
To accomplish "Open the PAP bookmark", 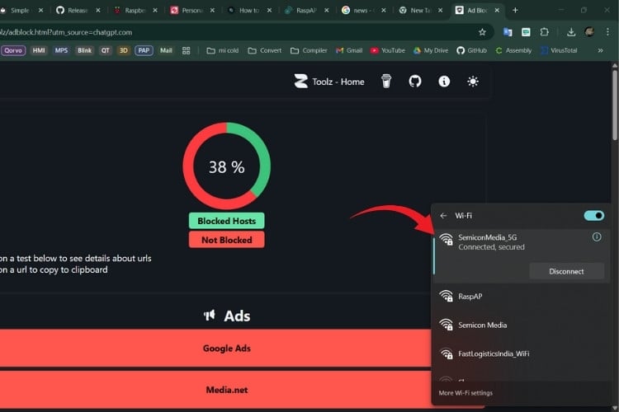I will [144, 50].
